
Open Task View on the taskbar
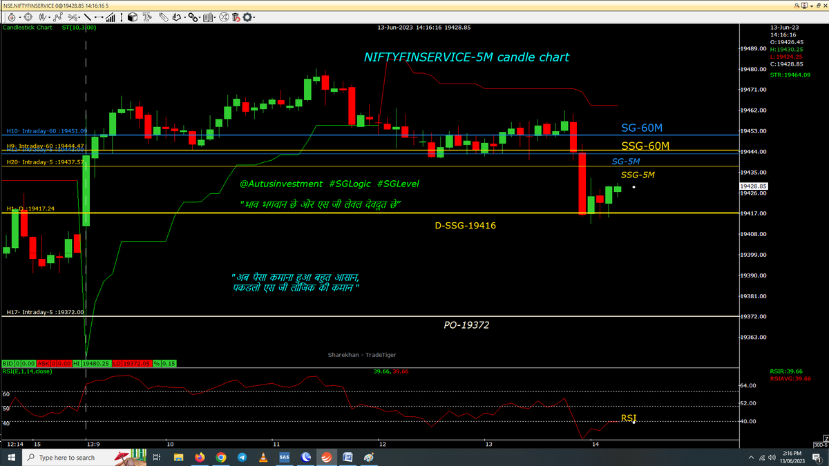tap(157, 457)
